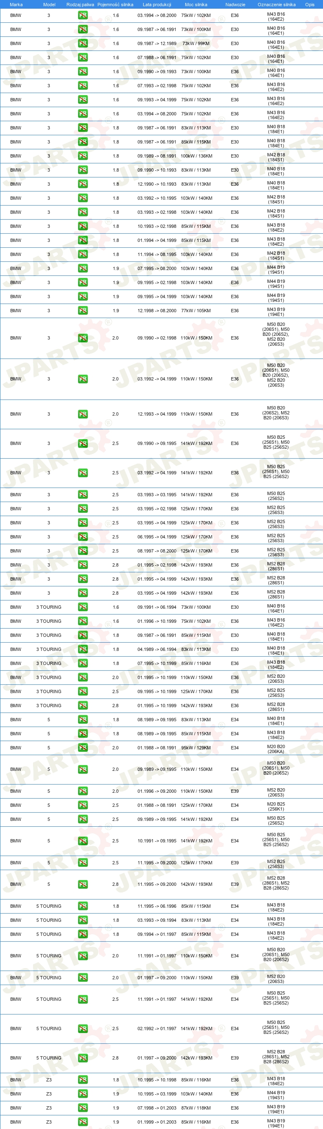Click the Model column header
The width and height of the screenshot is (323, 1129).
[49, 5]
